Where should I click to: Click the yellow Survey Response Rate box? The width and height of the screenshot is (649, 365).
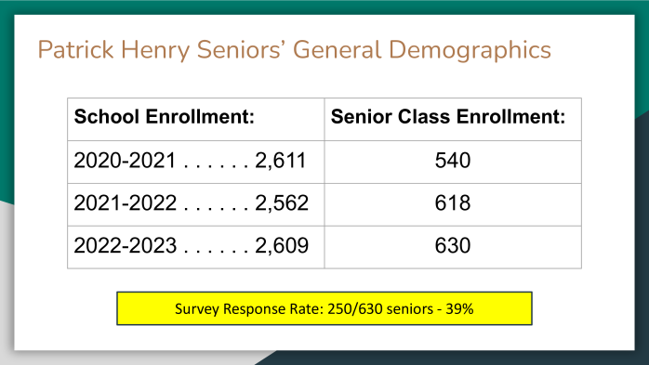pos(324,308)
